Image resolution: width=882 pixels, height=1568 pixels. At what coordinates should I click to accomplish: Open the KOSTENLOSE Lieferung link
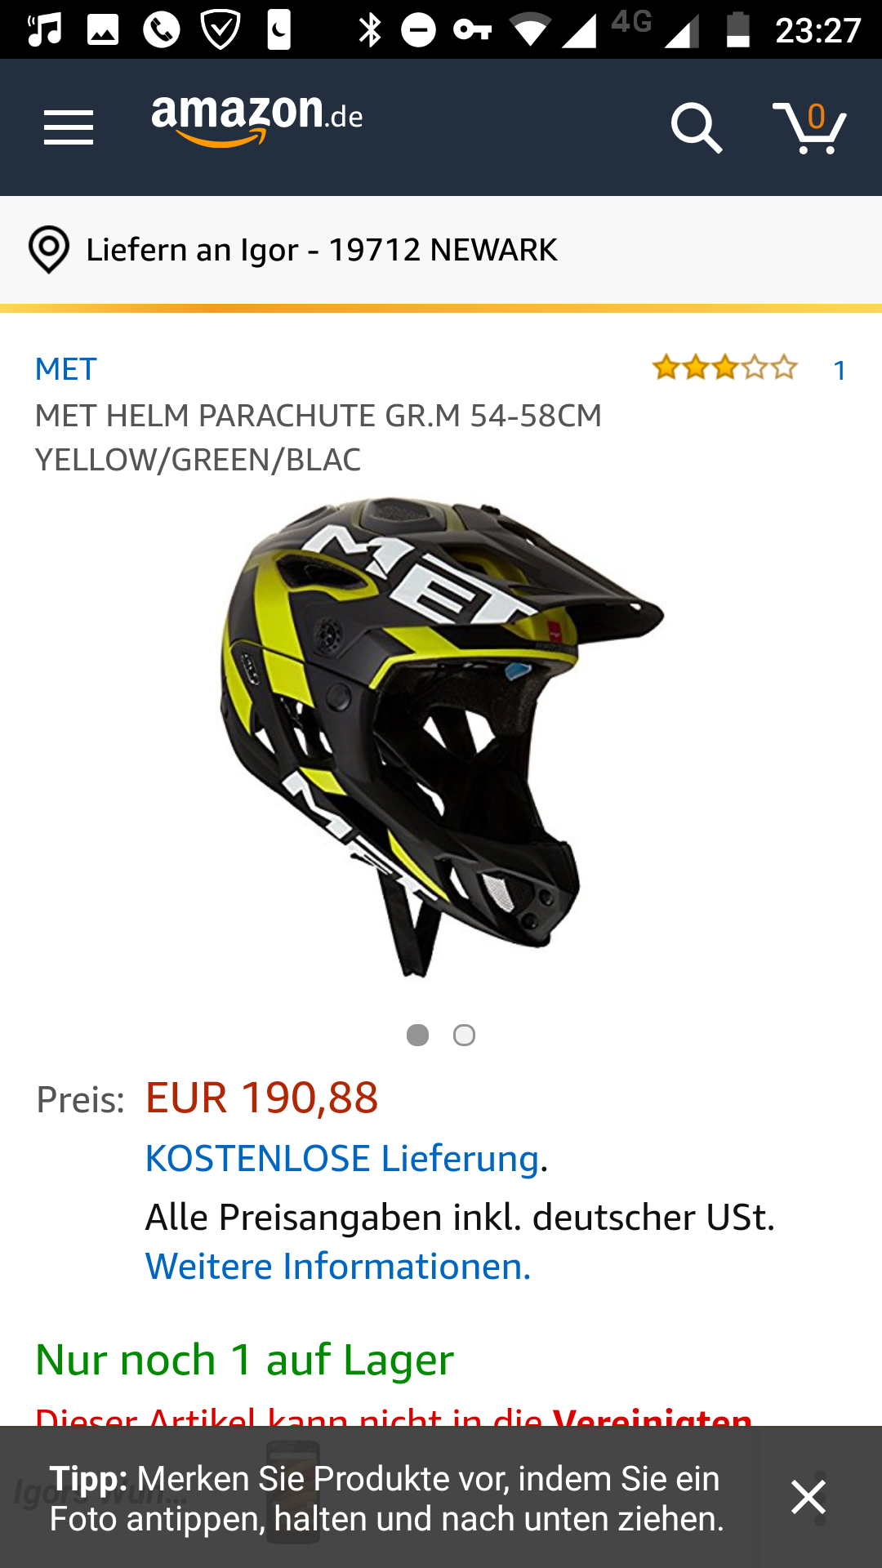tap(342, 1158)
